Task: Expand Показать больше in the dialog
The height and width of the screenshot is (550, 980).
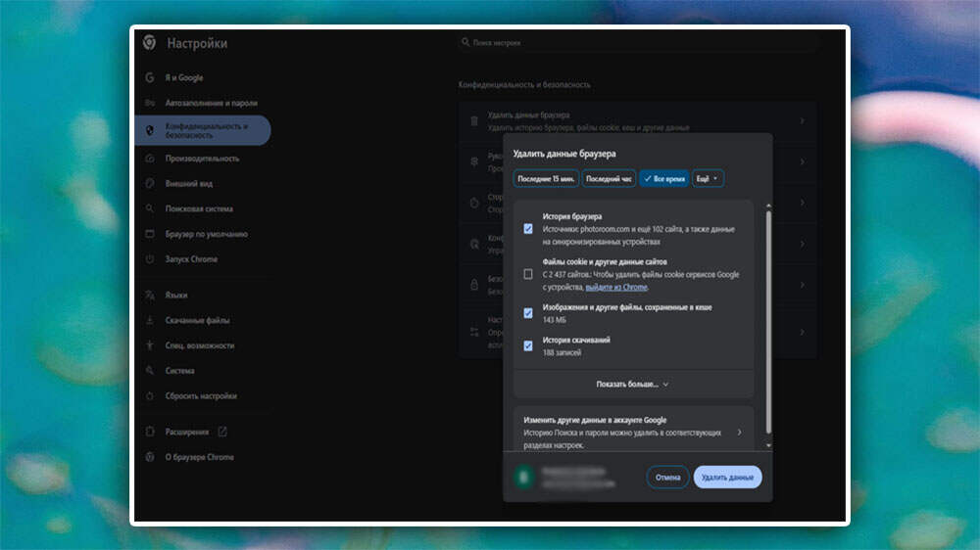Action: (632, 384)
